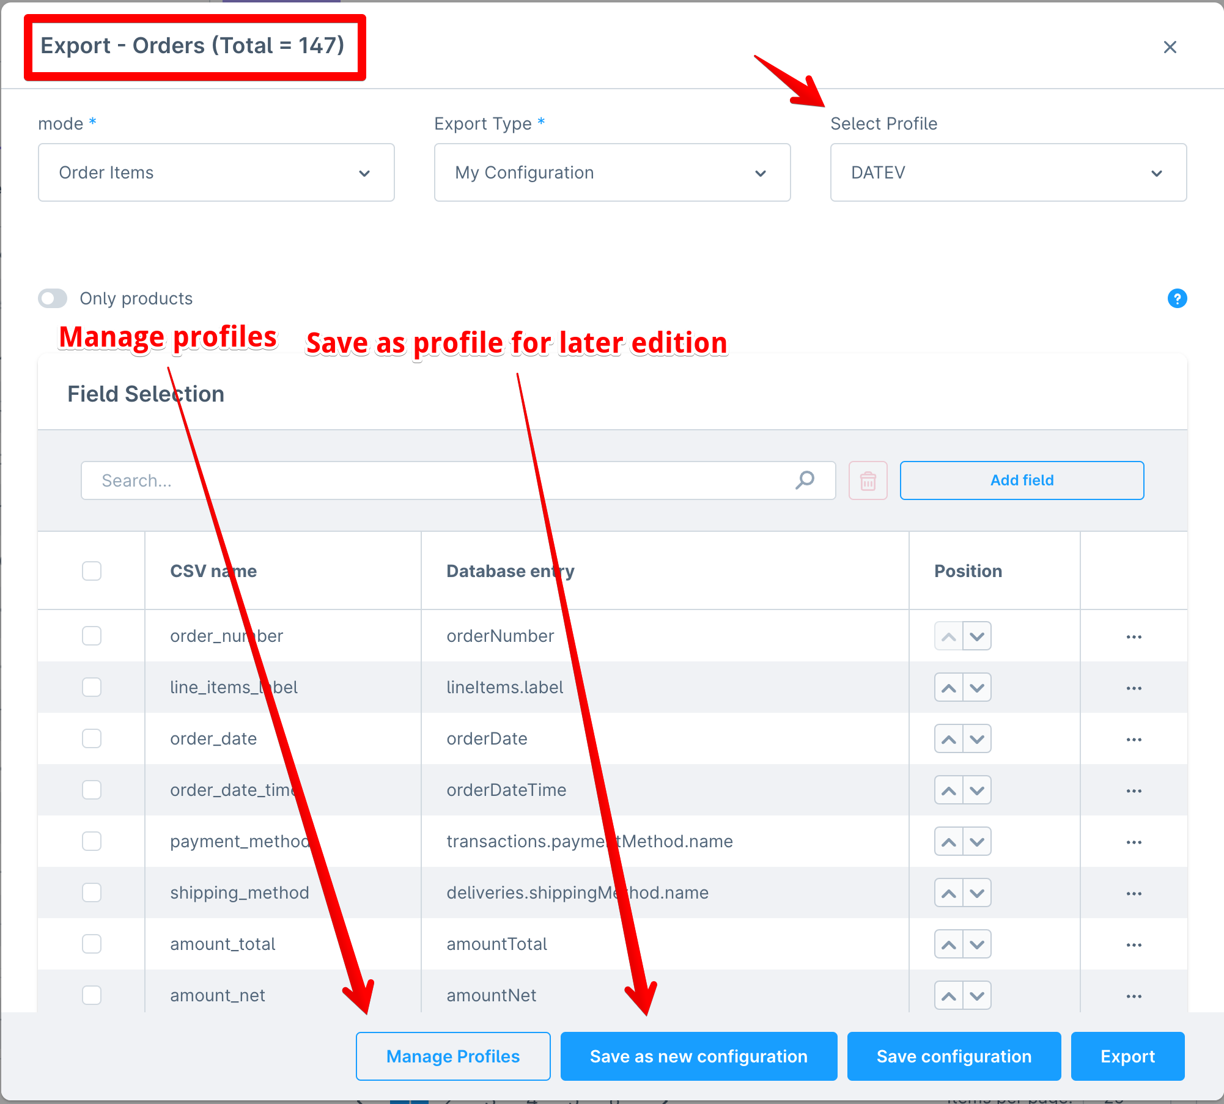The image size is (1224, 1104).
Task: Open more options for order_number row
Action: [1134, 637]
